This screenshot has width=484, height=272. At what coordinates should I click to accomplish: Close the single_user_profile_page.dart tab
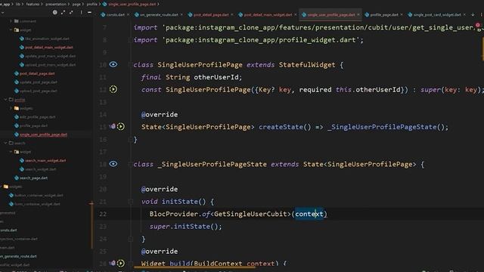[358, 14]
